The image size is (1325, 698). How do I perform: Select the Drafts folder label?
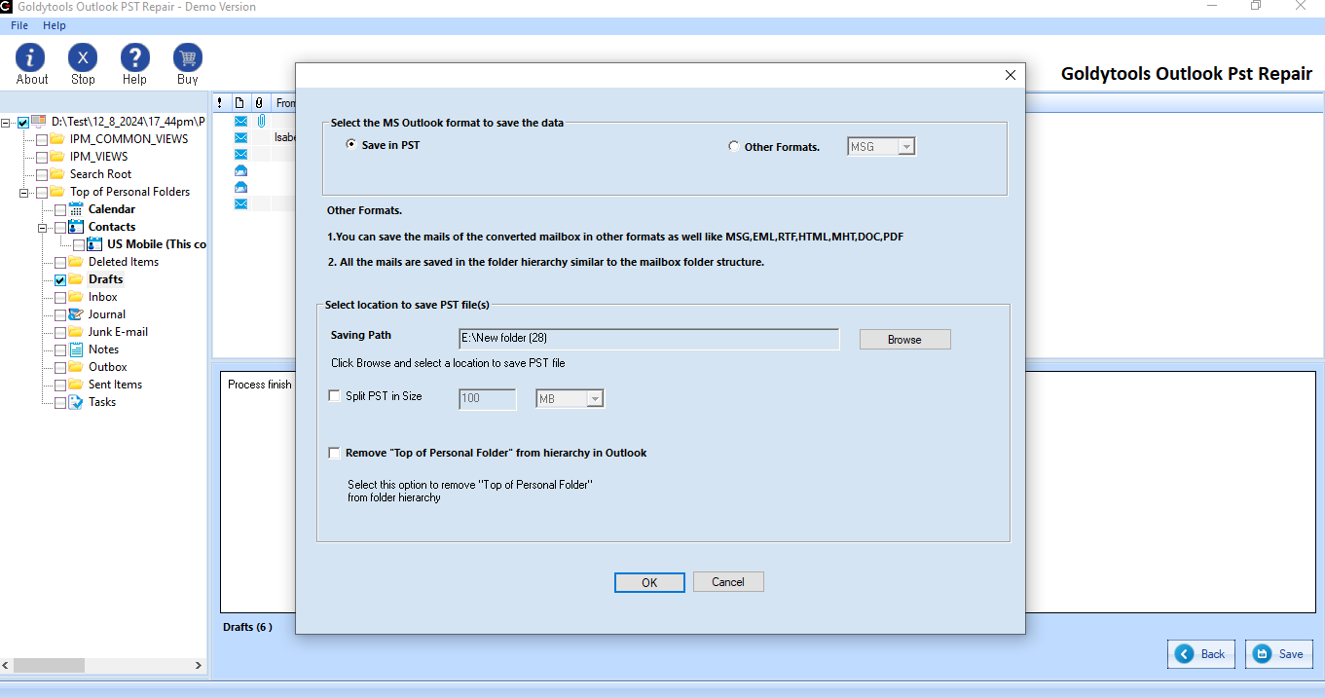[x=106, y=279]
